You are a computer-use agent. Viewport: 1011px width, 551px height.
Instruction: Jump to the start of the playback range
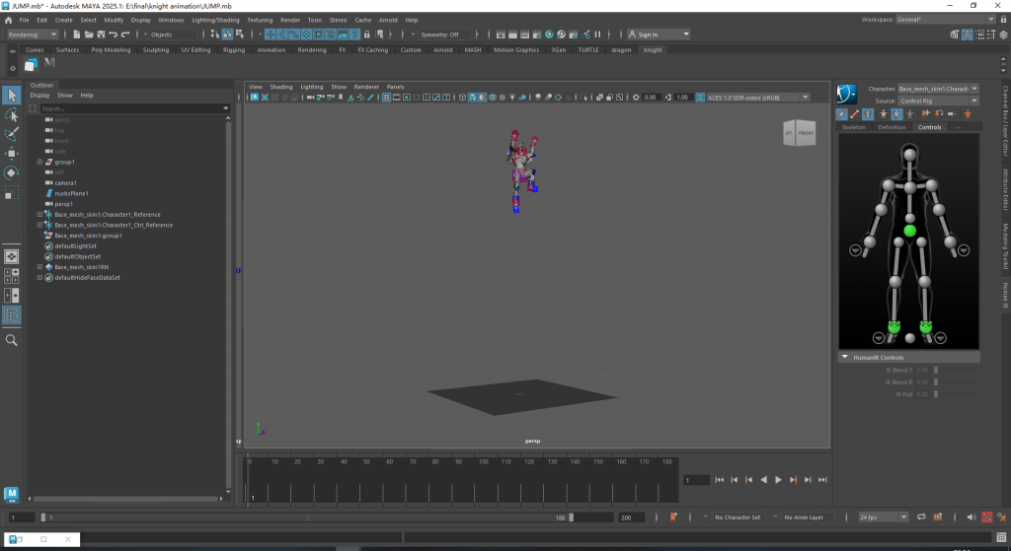(719, 480)
